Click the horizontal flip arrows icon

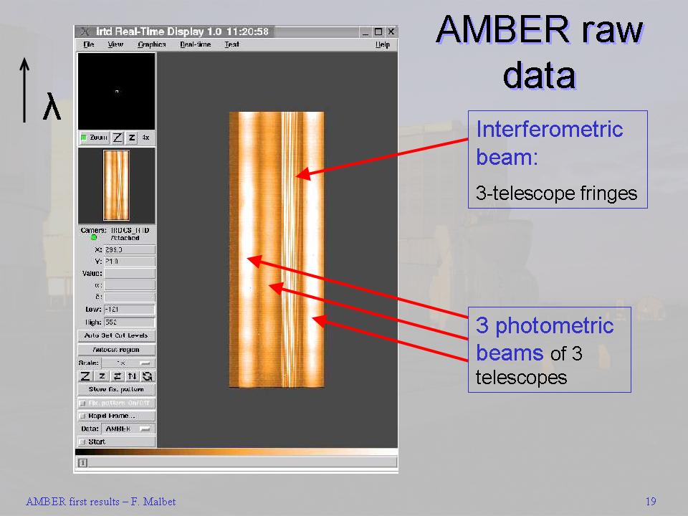click(x=117, y=376)
